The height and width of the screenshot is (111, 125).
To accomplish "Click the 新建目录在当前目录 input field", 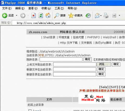I will pyautogui.click(x=74, y=74).
